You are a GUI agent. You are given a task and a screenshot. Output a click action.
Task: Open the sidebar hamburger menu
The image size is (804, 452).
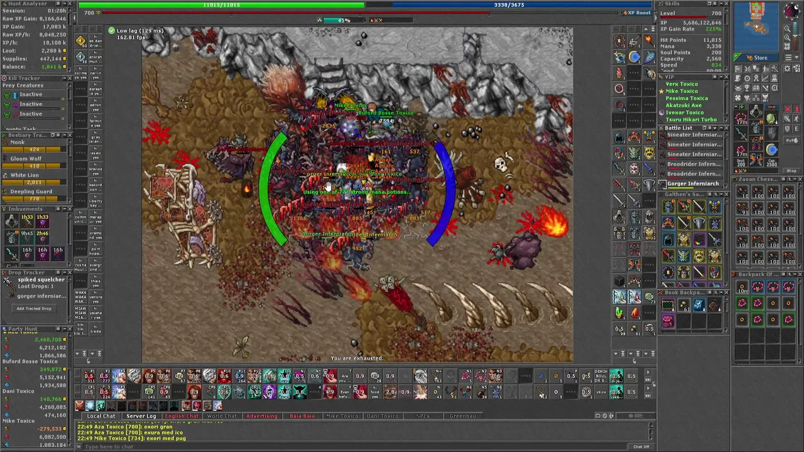point(788,58)
